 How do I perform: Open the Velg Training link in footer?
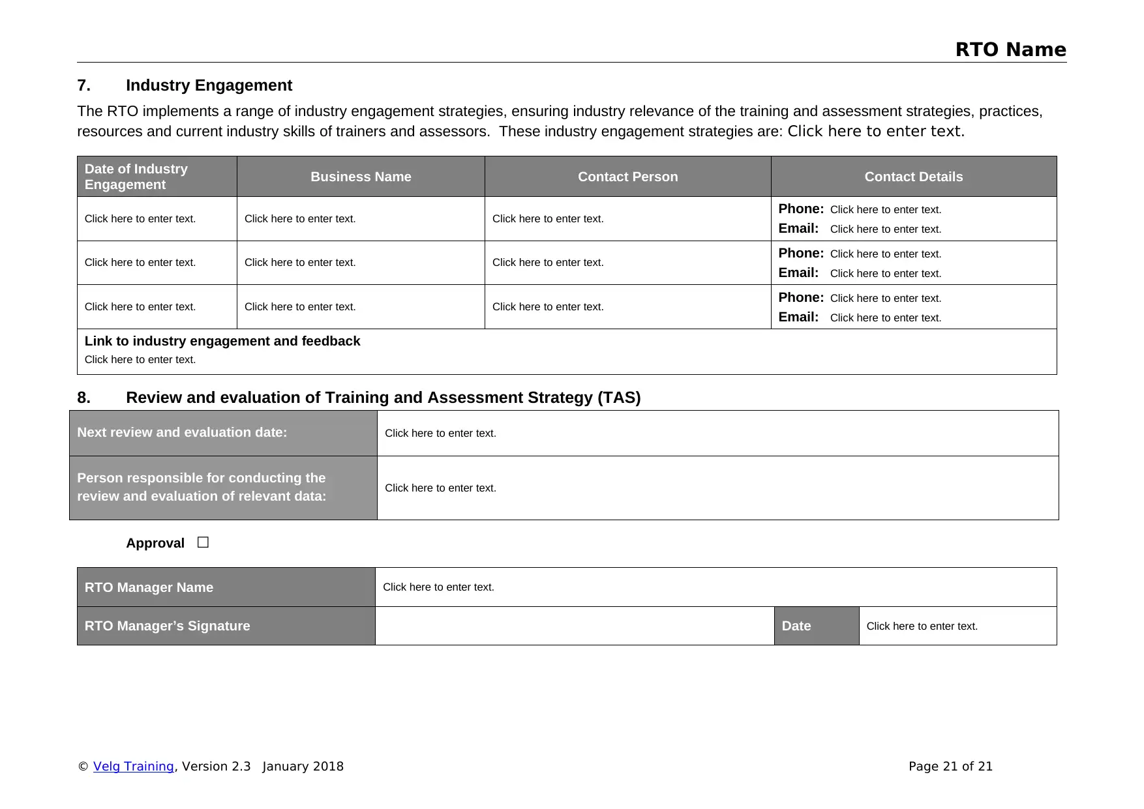(x=133, y=767)
